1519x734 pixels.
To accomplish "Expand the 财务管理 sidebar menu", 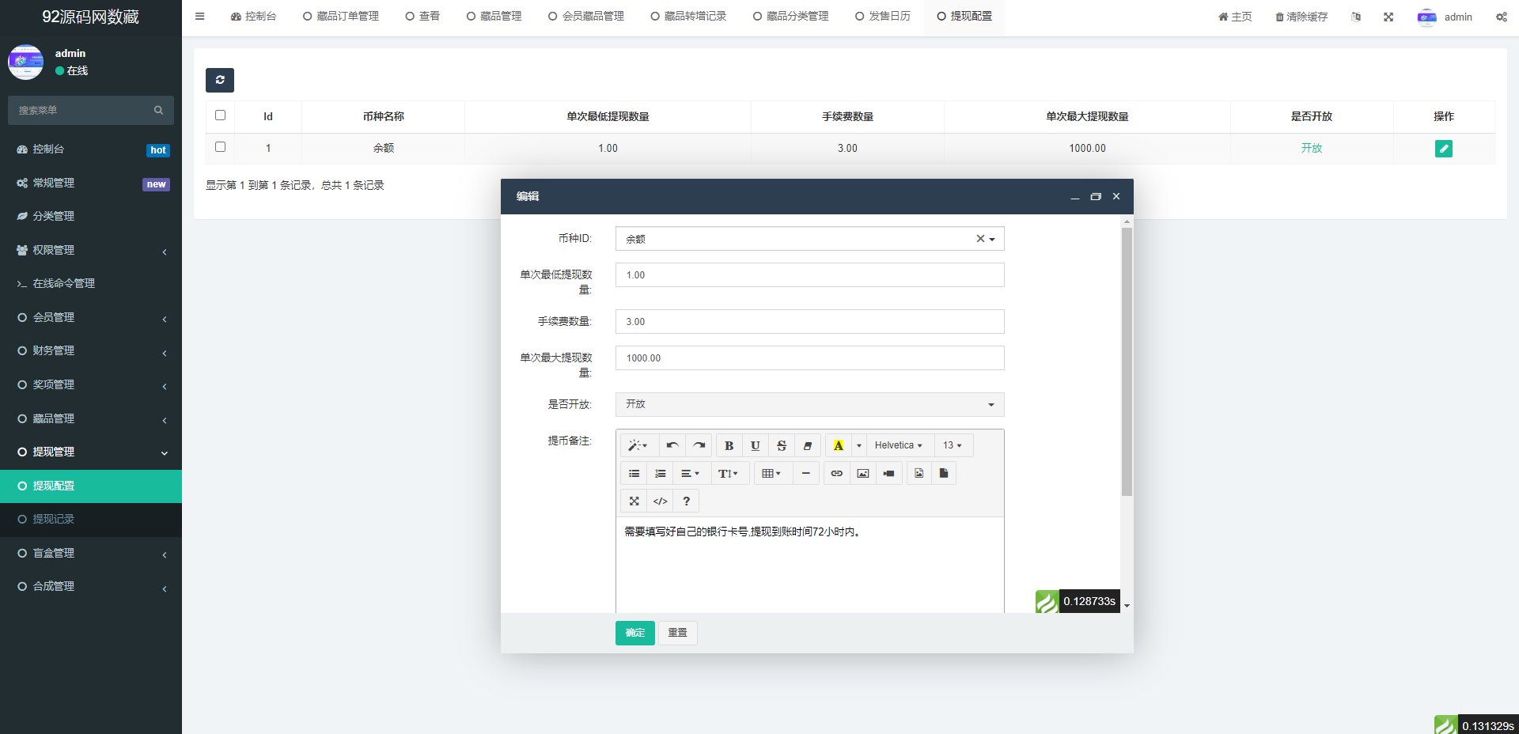I will coord(91,350).
